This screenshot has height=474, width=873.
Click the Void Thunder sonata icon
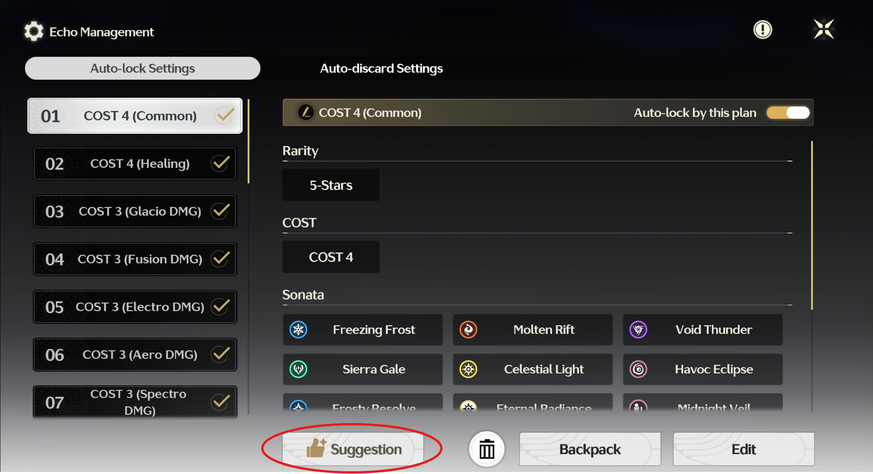(x=638, y=330)
